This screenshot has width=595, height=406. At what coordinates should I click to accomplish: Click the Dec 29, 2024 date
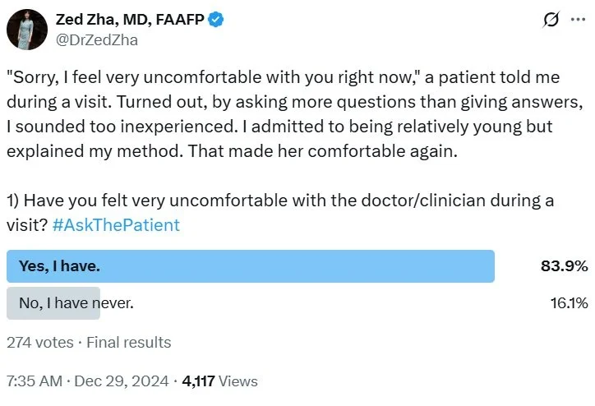[125, 381]
